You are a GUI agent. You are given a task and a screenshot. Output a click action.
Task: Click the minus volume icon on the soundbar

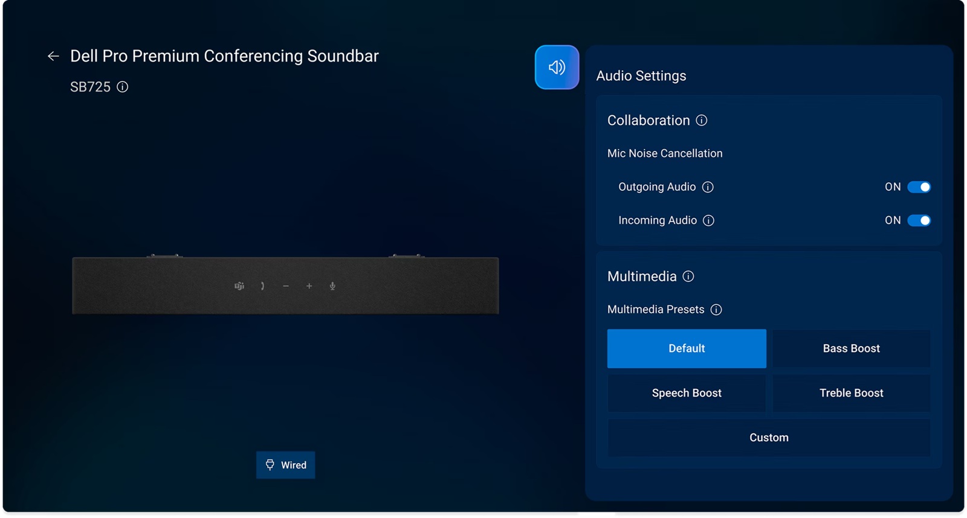[x=286, y=286]
